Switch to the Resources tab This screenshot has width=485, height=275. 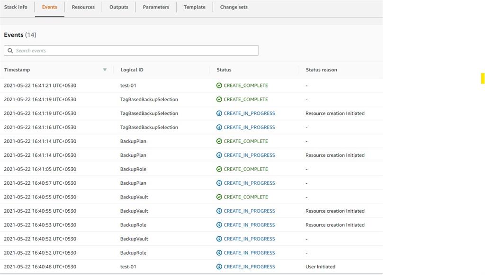[x=83, y=7]
